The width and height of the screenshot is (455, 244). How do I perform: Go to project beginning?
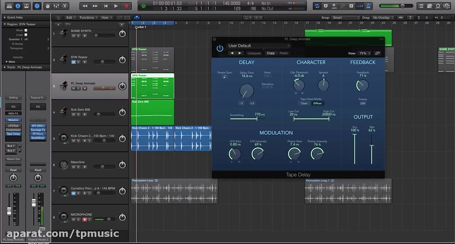point(106,6)
